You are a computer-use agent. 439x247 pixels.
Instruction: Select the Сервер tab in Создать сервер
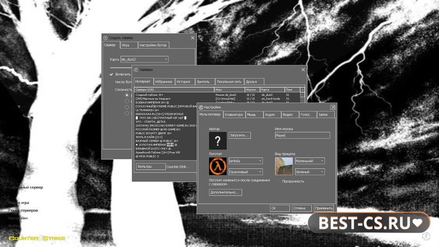[111, 45]
